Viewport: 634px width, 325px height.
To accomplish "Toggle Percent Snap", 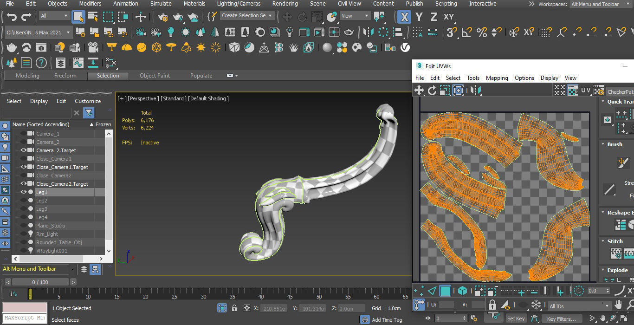I will click(x=481, y=32).
